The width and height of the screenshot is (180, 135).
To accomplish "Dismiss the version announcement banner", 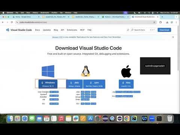I will click(173, 37).
